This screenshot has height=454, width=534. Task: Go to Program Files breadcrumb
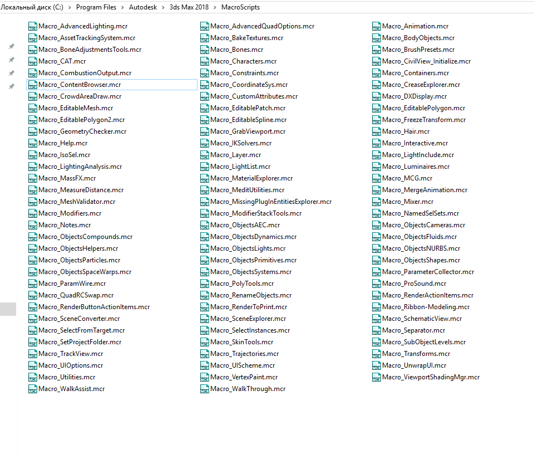tap(96, 7)
